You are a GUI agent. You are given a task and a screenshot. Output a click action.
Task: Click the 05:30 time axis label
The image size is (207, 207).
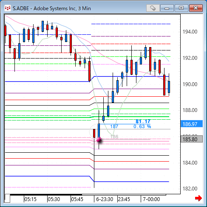(54, 199)
